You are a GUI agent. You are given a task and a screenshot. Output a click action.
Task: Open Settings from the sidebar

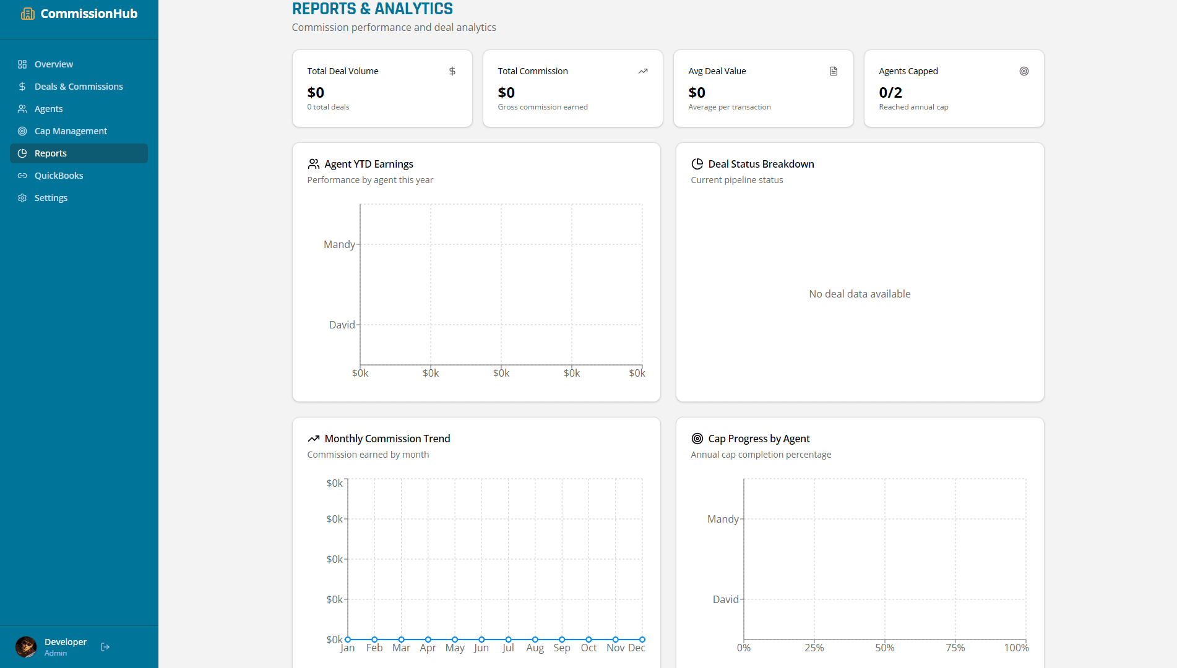[x=79, y=198]
